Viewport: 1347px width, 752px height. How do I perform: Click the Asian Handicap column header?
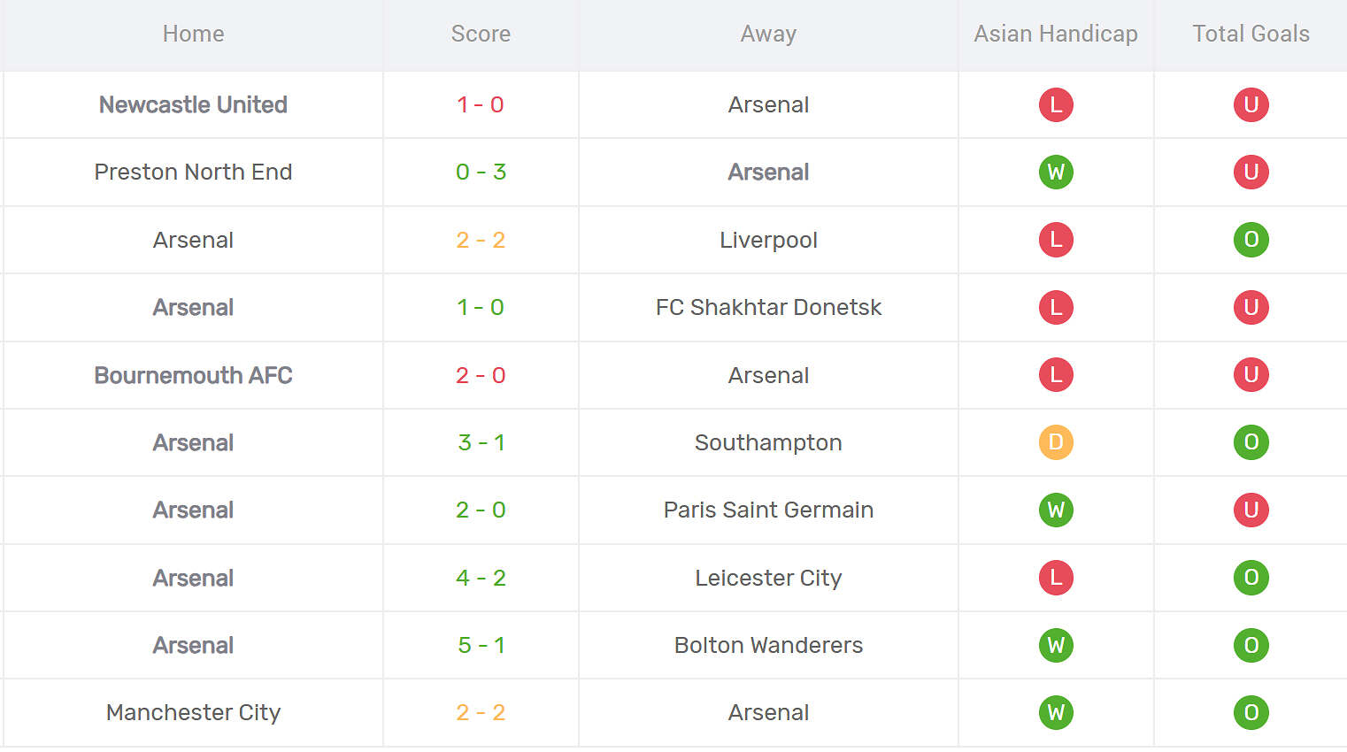point(1056,34)
